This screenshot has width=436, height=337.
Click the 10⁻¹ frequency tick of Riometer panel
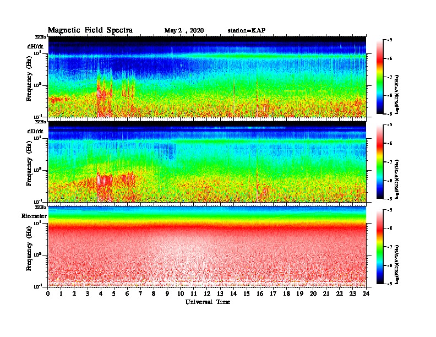(x=38, y=286)
